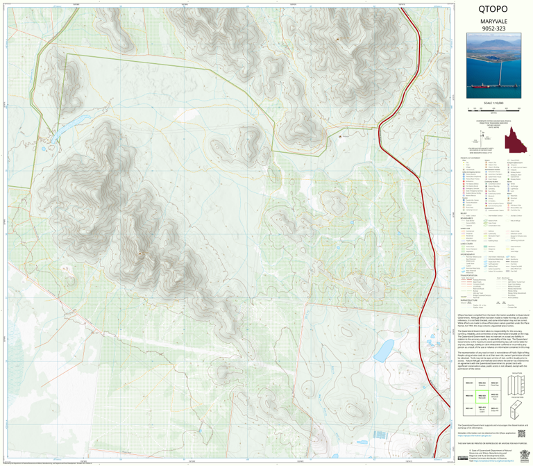Click the horizontal folds diagram
The image size is (533, 466).
click(516, 410)
